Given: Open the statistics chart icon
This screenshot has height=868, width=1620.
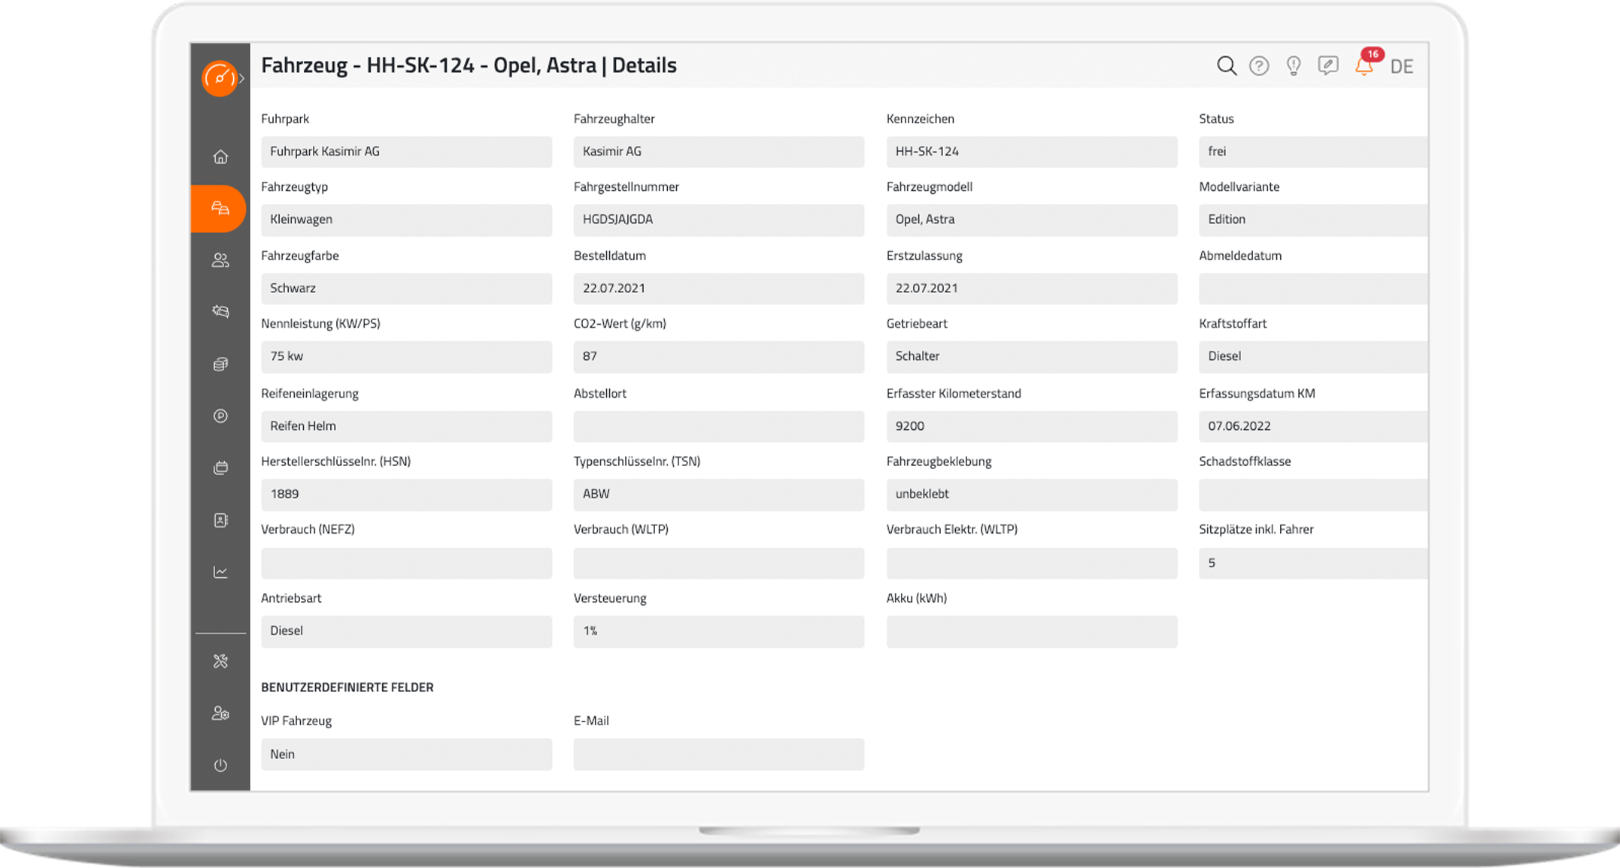Looking at the screenshot, I should [x=220, y=571].
